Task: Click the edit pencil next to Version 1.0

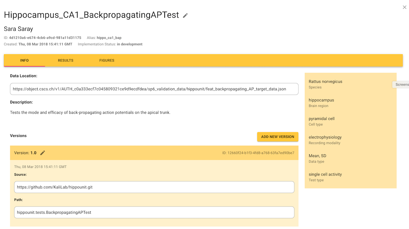Action: point(43,153)
